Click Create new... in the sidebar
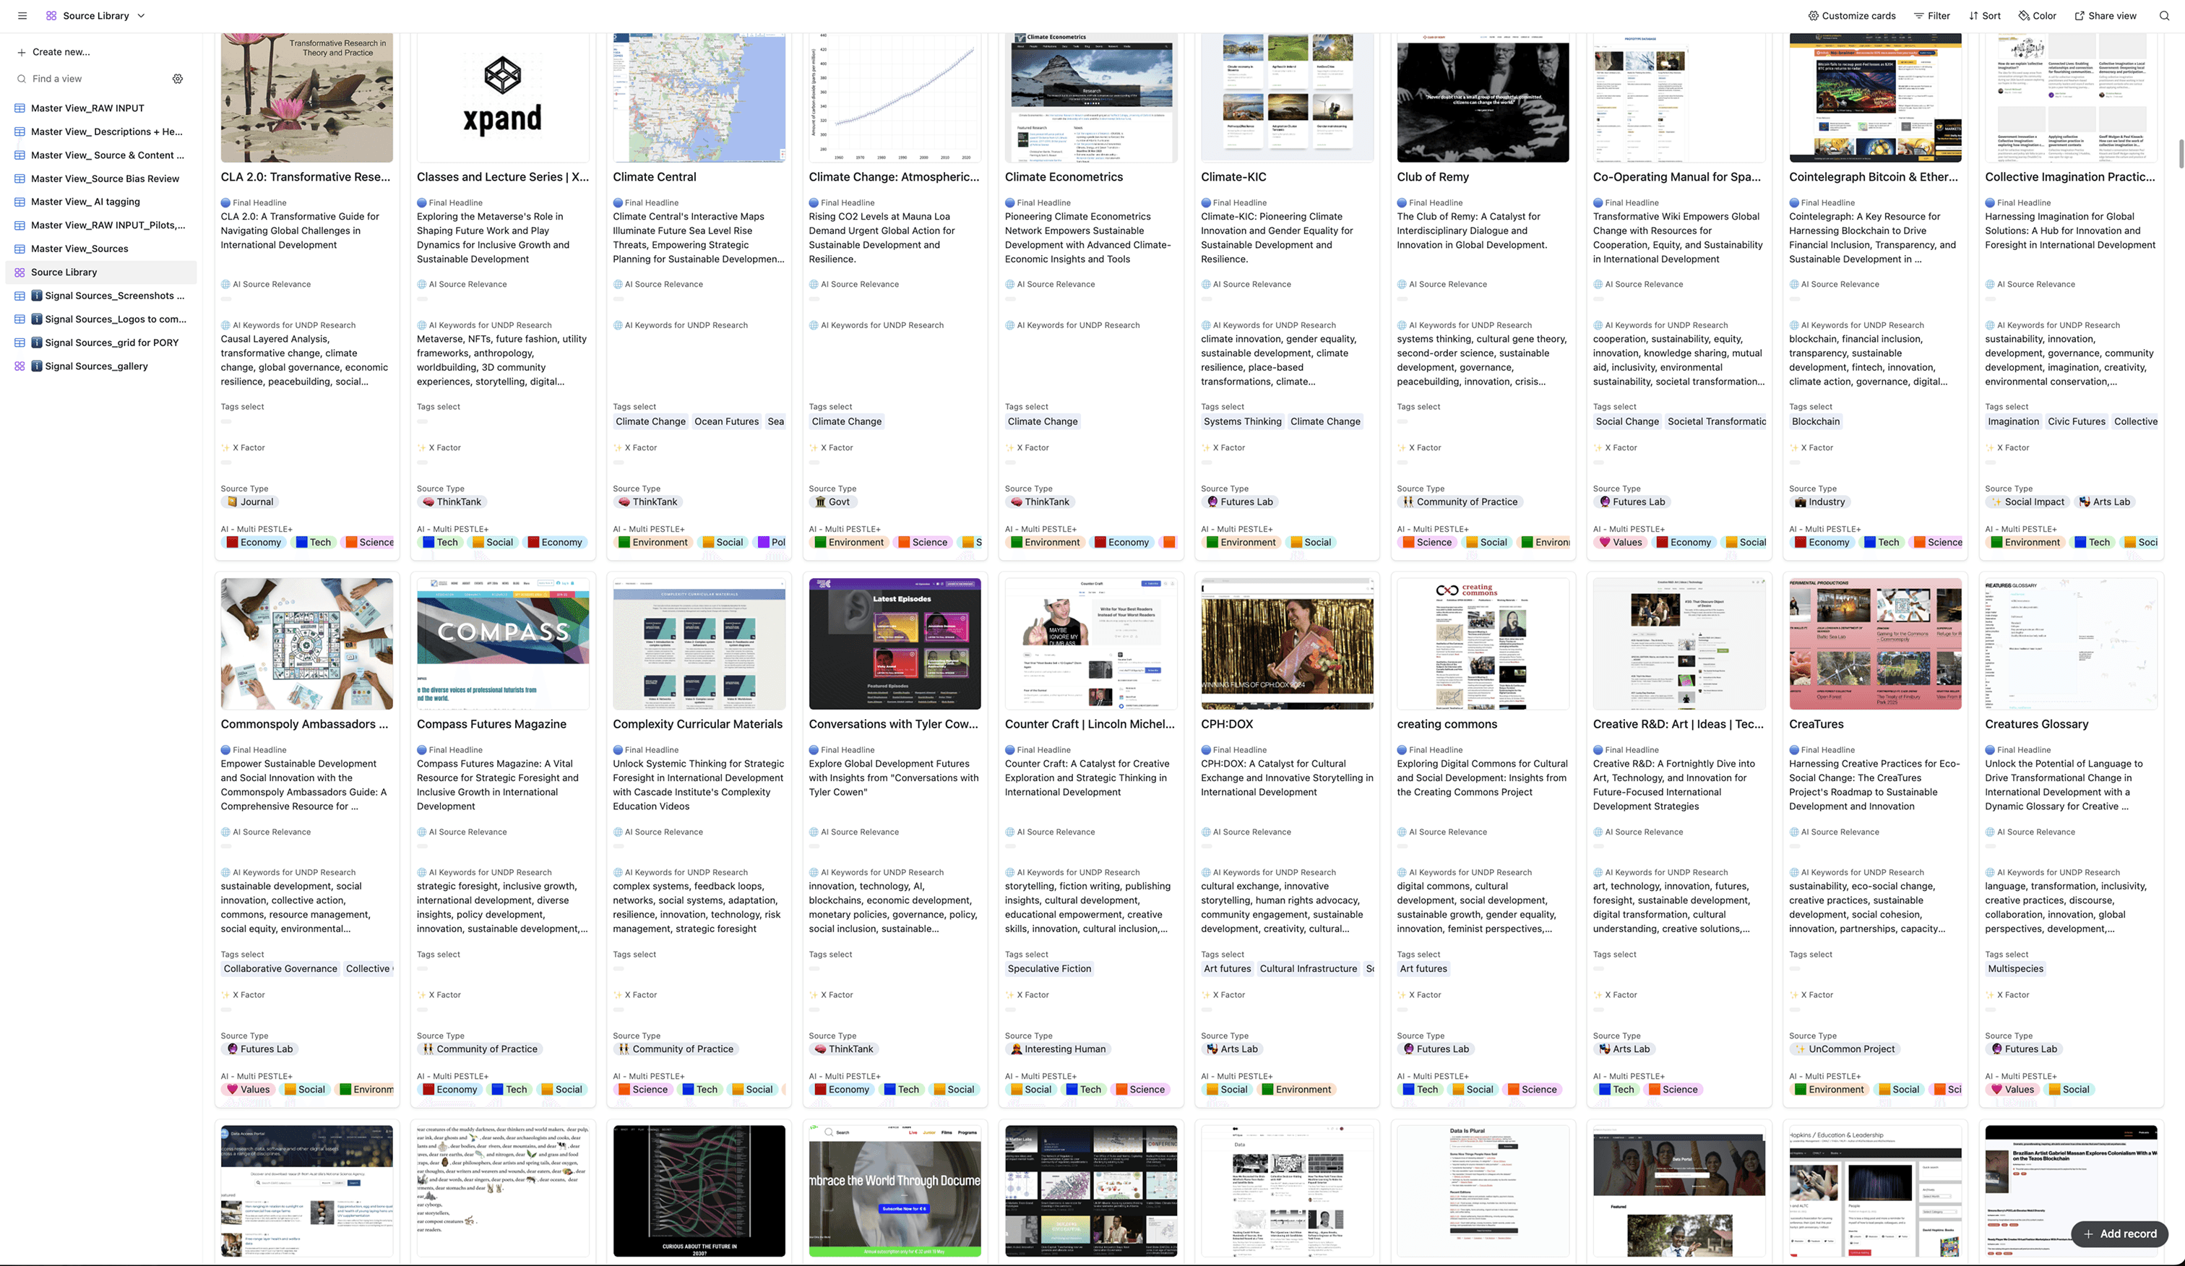 pos(61,52)
